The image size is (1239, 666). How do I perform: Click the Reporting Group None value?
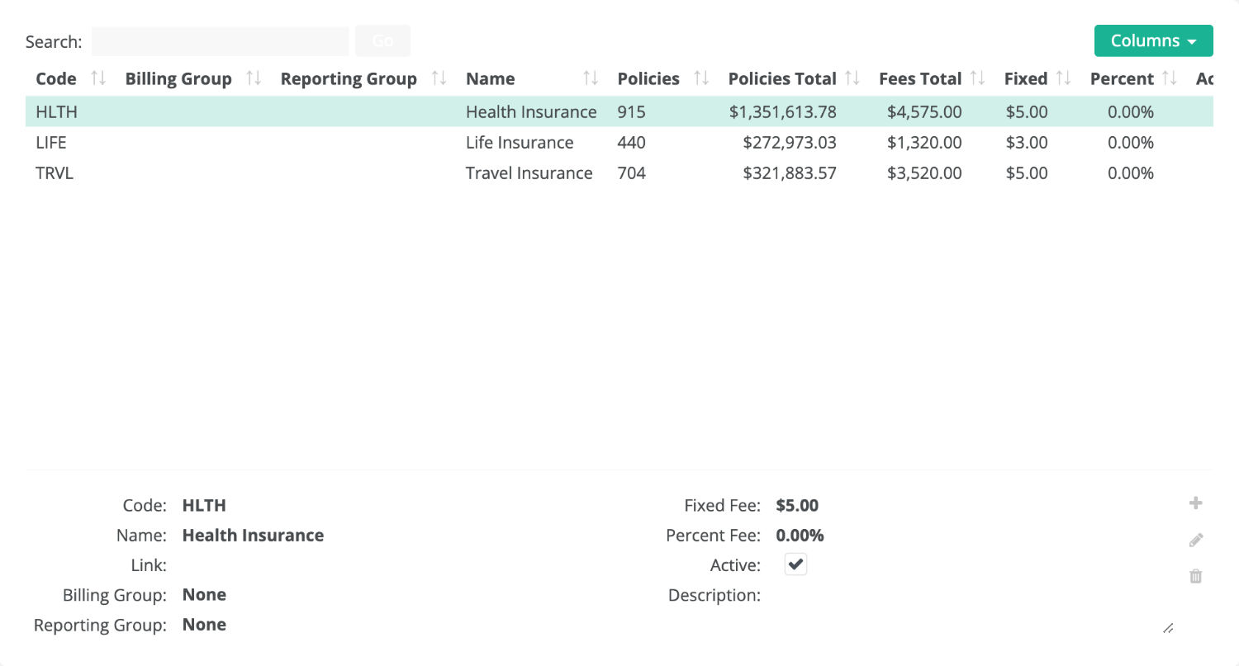pos(204,624)
